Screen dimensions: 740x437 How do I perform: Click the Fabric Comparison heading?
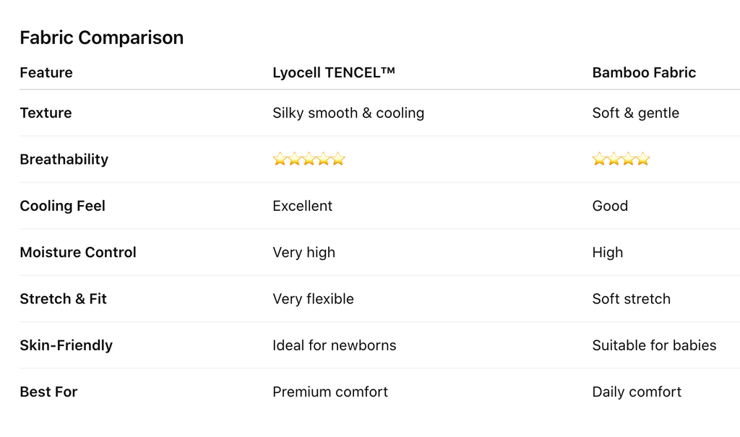101,38
